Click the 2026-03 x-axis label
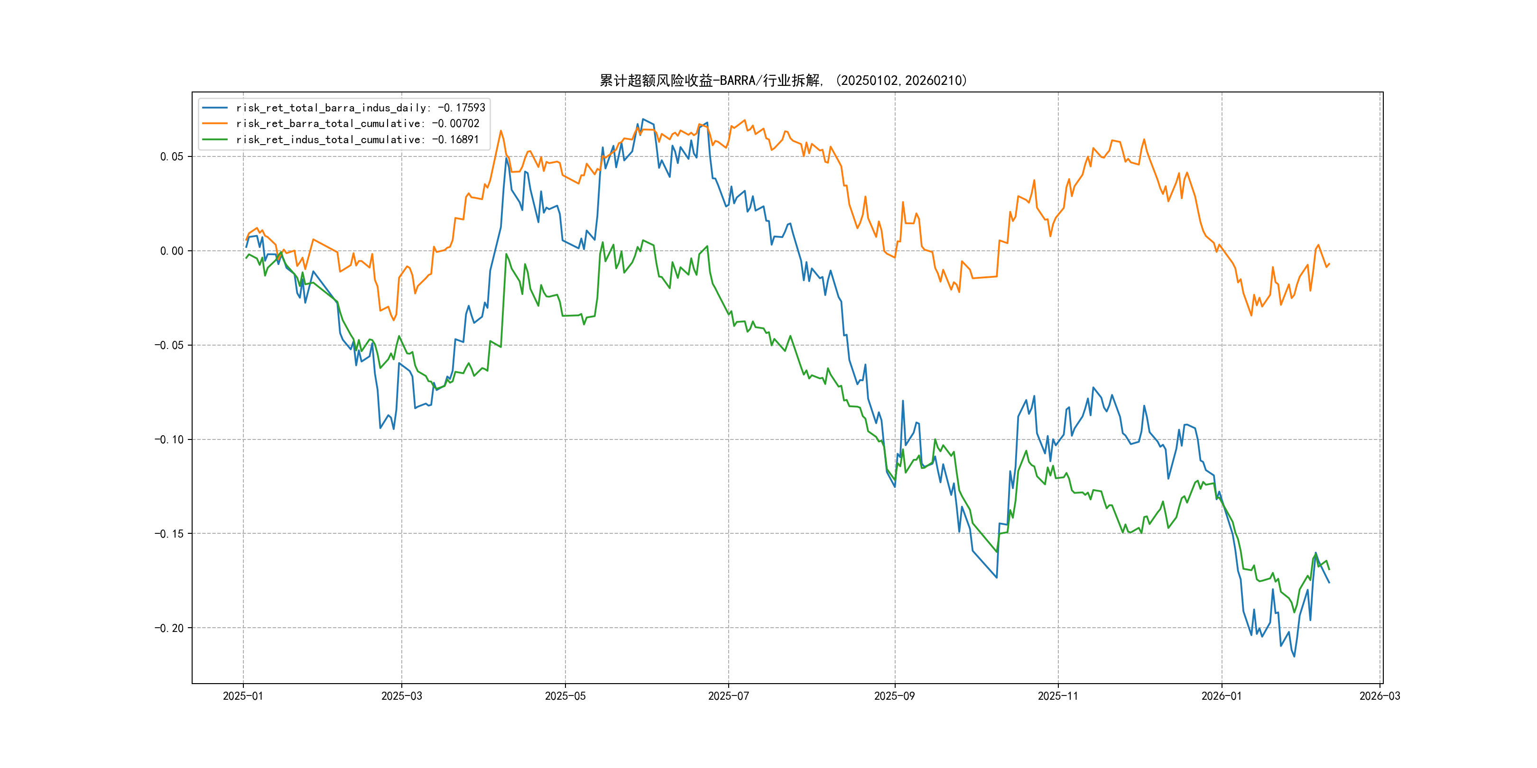Image resolution: width=1537 pixels, height=768 pixels. coord(1380,696)
